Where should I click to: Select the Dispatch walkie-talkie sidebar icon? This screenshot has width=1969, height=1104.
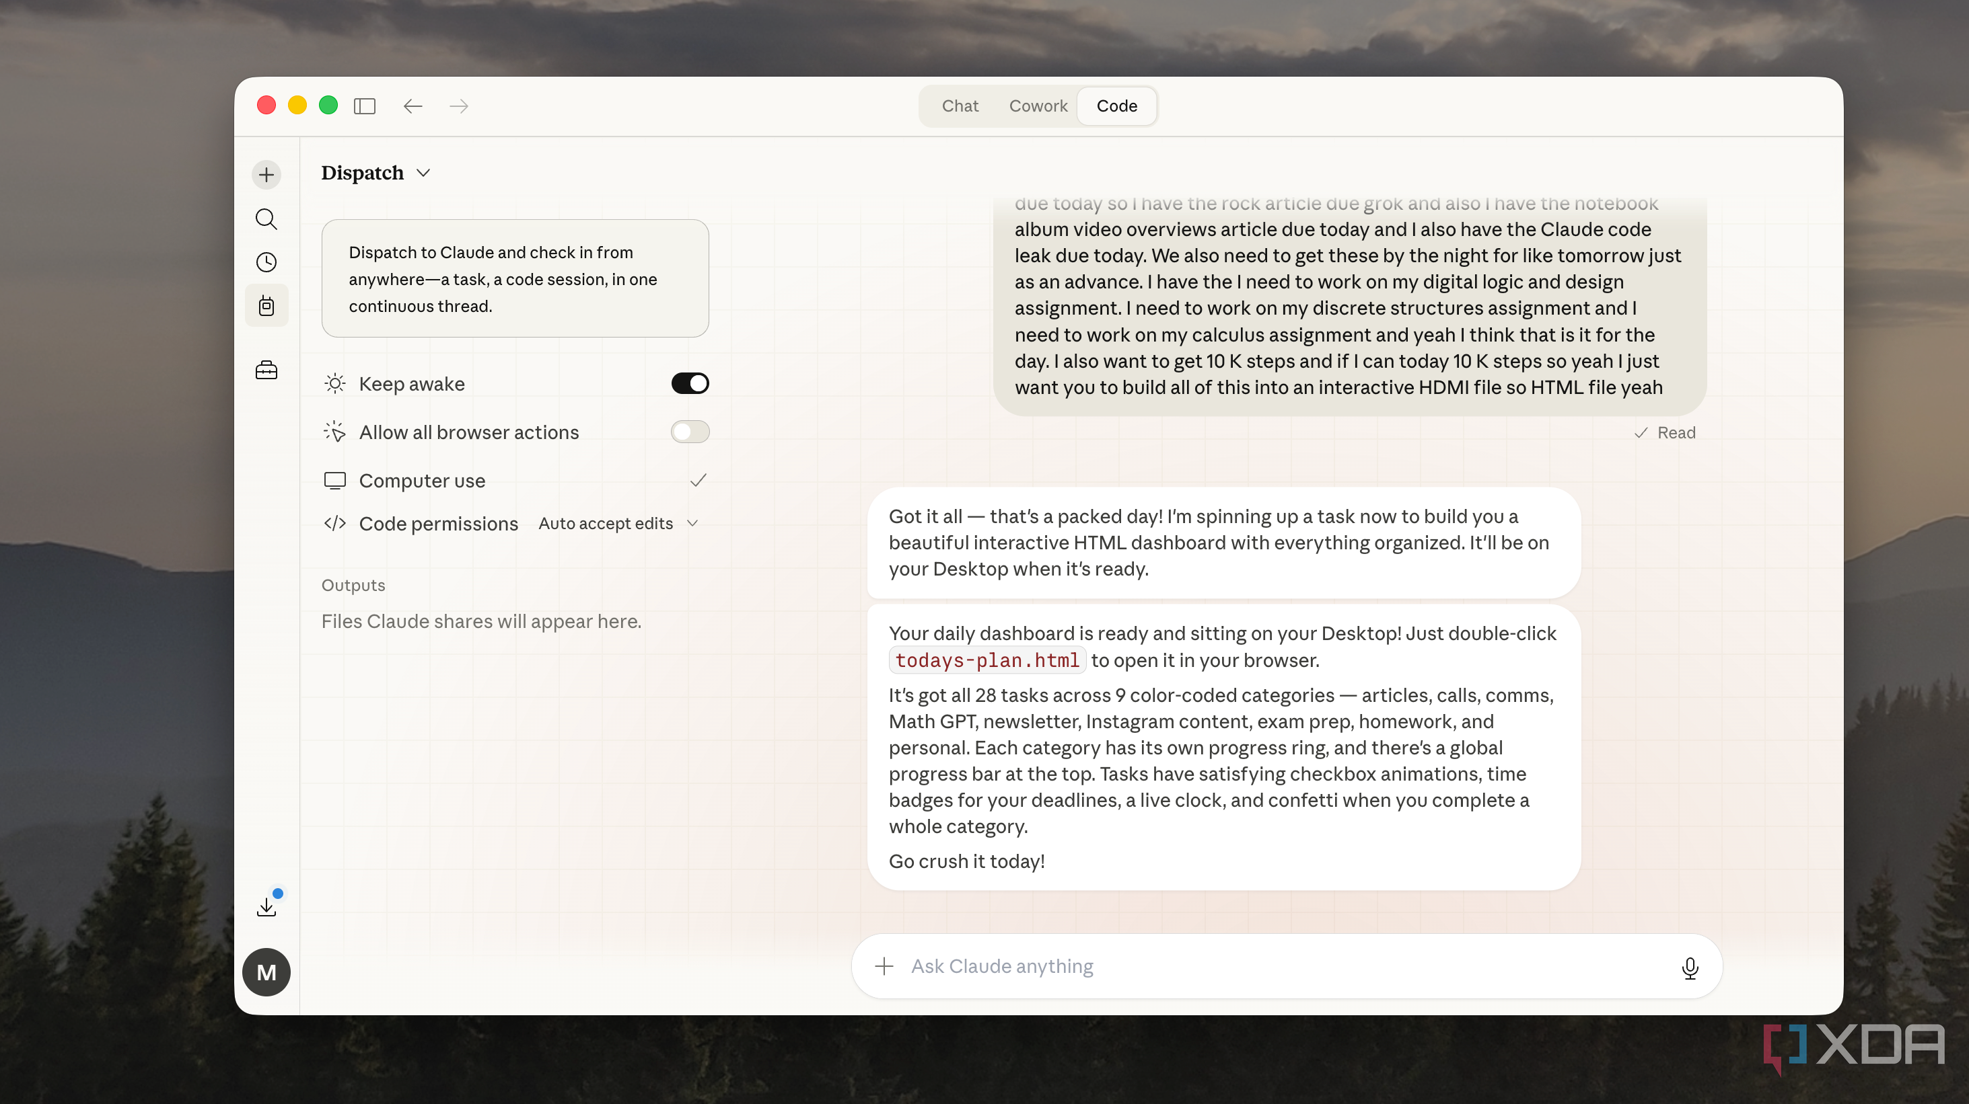[266, 306]
